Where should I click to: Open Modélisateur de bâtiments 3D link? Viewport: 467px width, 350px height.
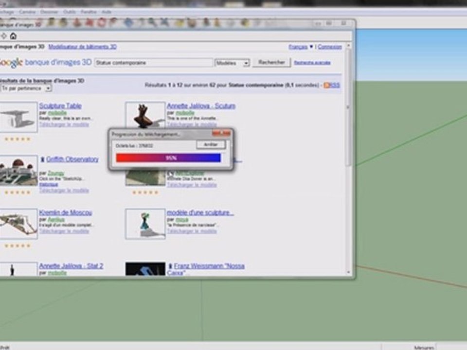click(x=83, y=47)
